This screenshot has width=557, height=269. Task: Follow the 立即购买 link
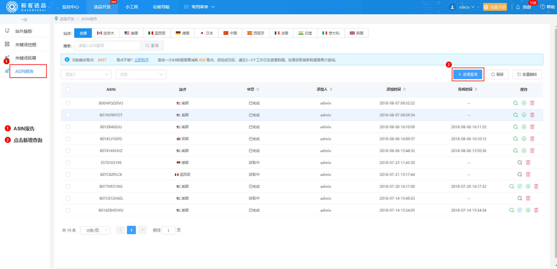(x=142, y=60)
